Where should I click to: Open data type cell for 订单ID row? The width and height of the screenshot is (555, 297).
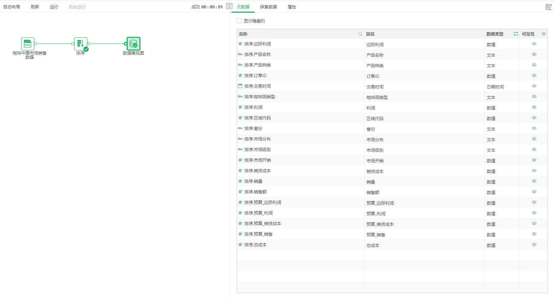click(x=491, y=76)
